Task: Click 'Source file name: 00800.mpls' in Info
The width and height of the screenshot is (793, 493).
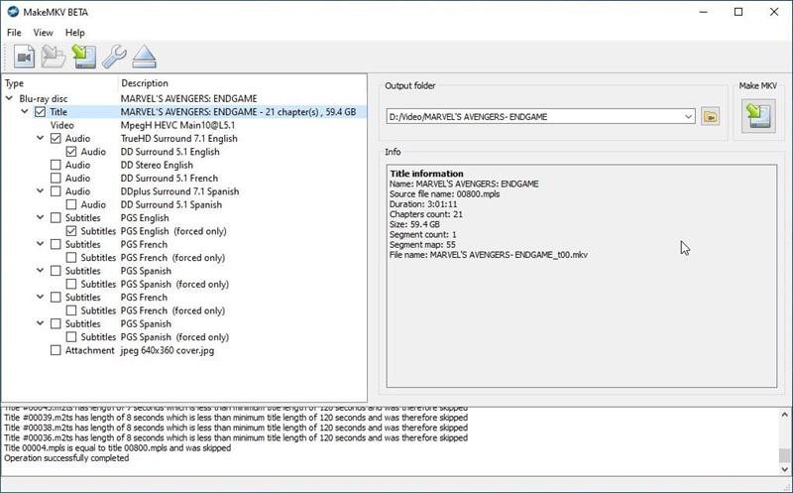Action: pos(444,193)
